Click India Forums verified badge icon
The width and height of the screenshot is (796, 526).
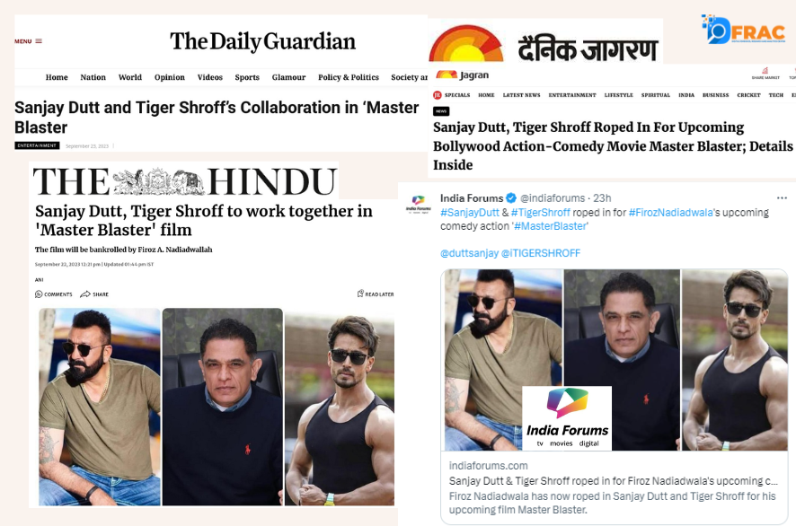pyautogui.click(x=512, y=197)
